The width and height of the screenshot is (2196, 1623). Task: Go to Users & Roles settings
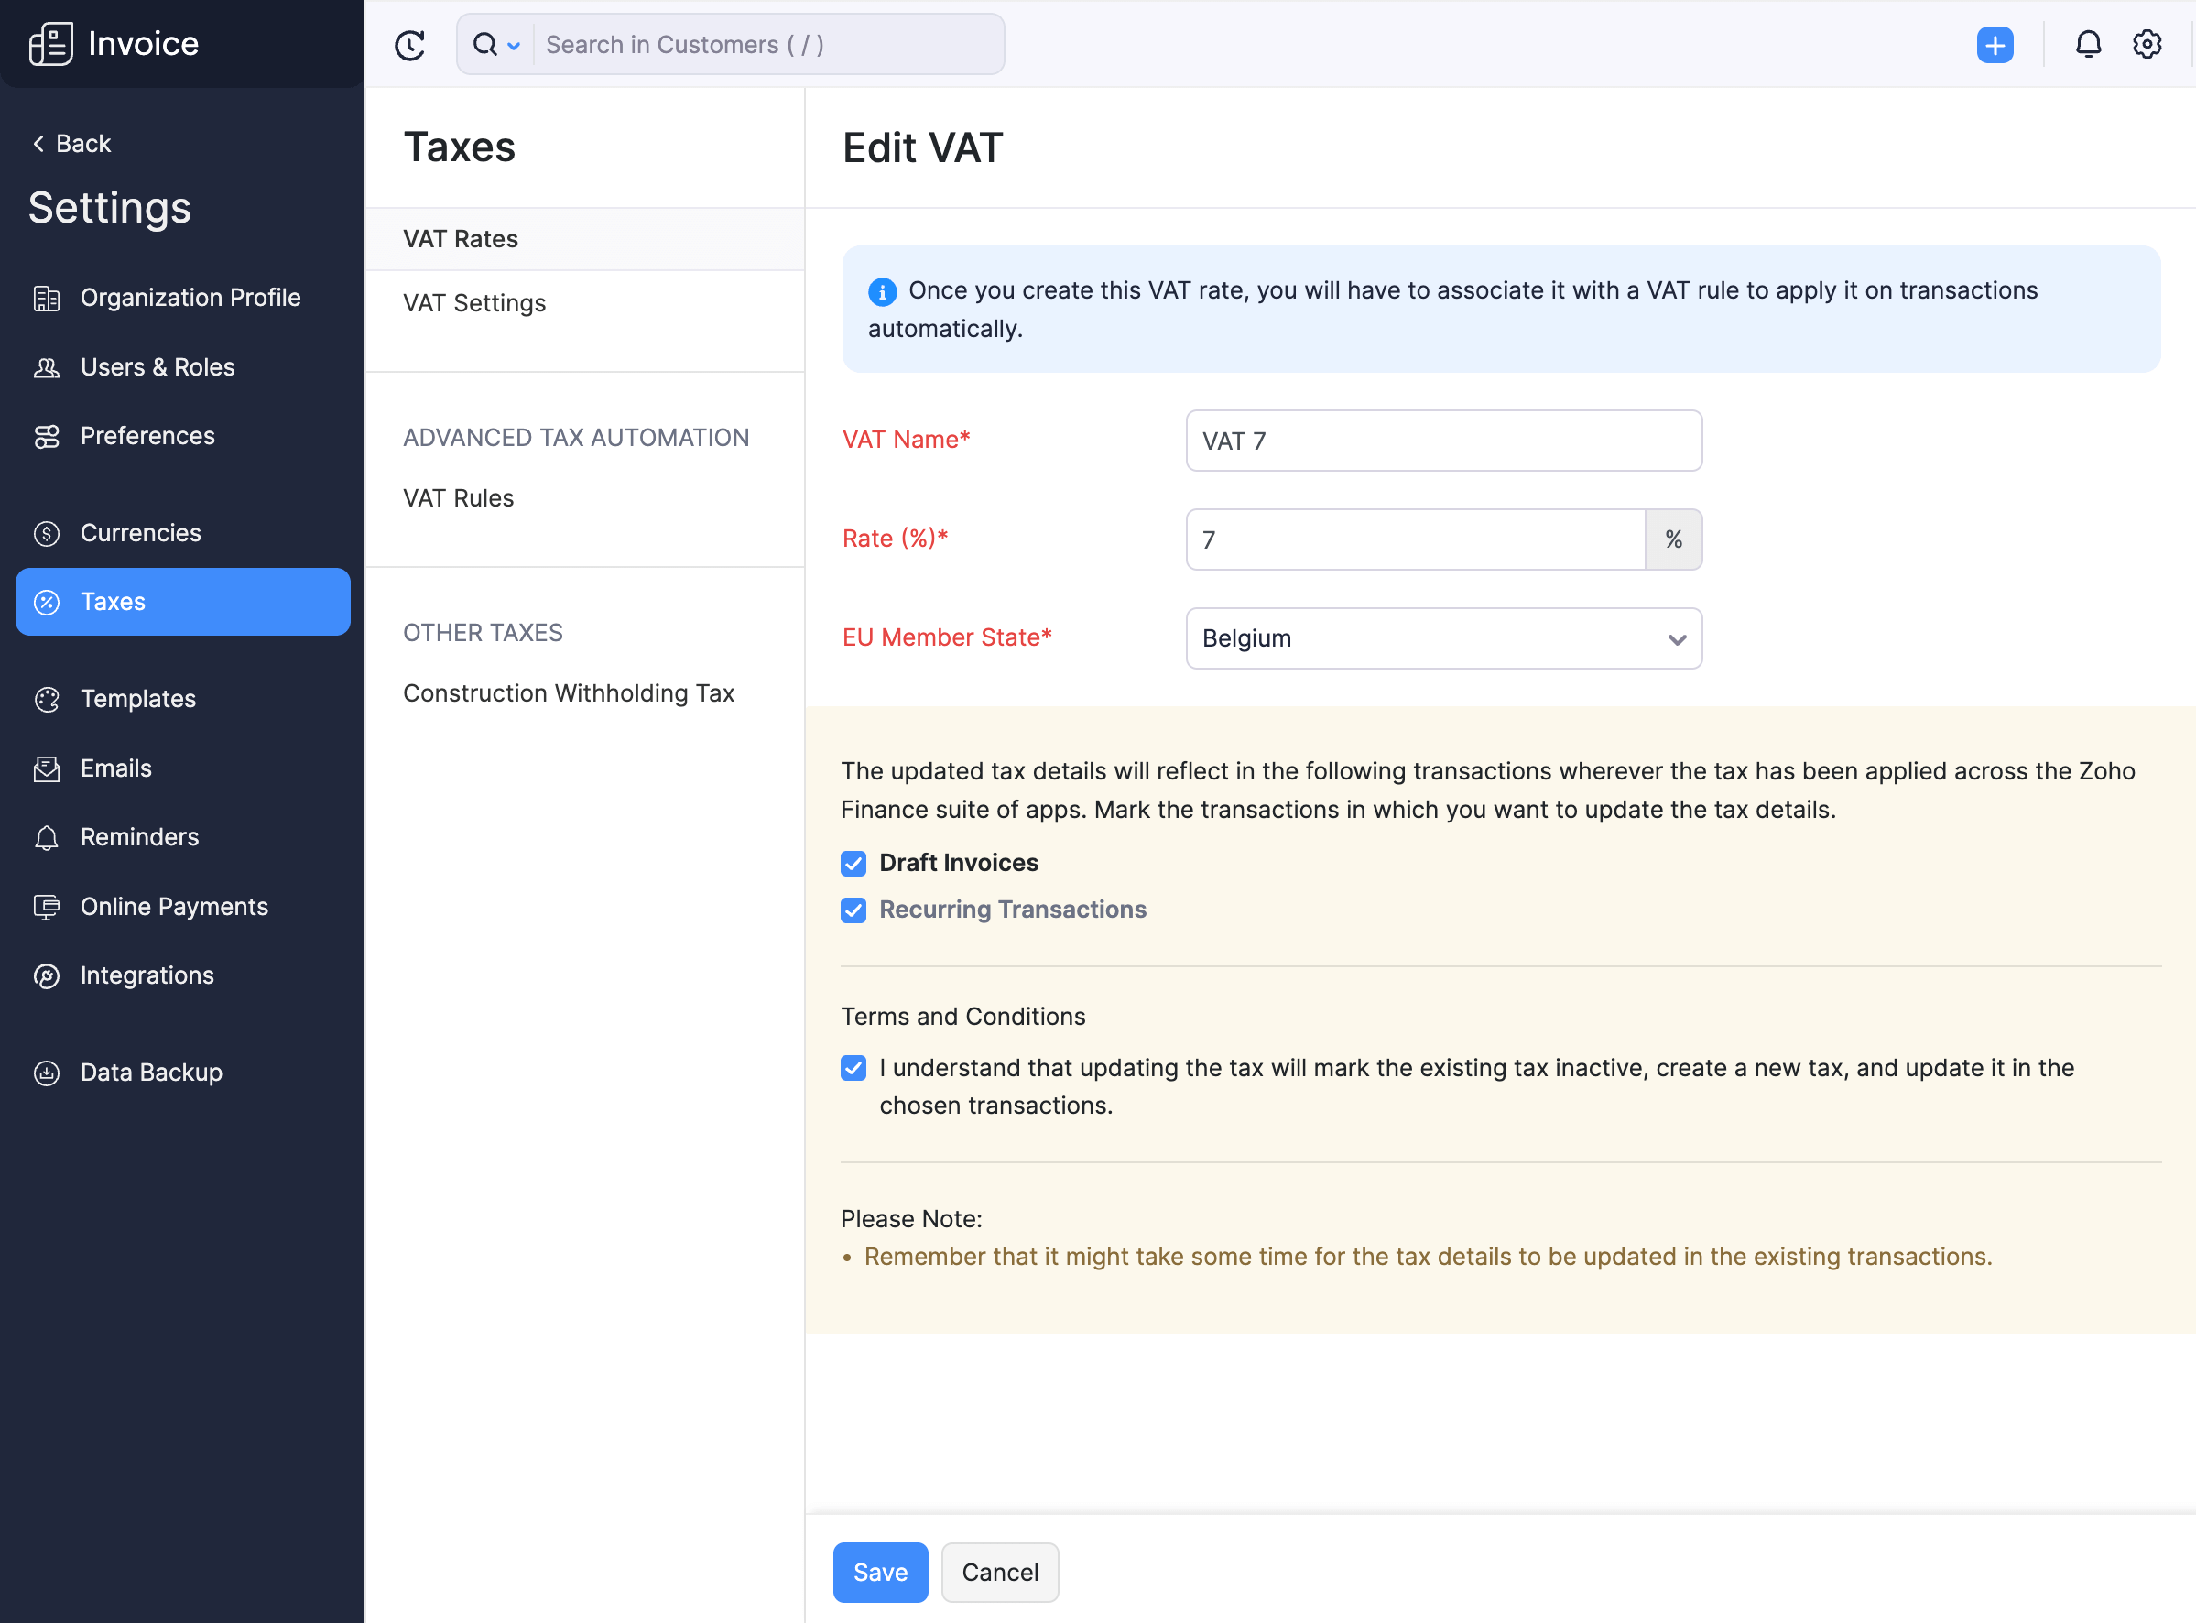tap(158, 367)
